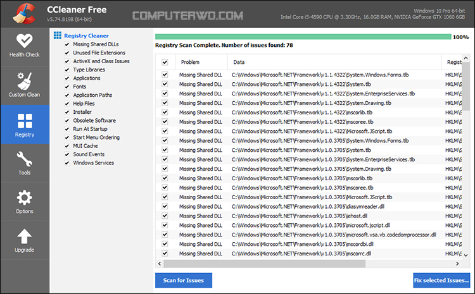Viewport: 475px width, 294px height.
Task: Click horizontal scroll right arrow
Action: [x=457, y=264]
